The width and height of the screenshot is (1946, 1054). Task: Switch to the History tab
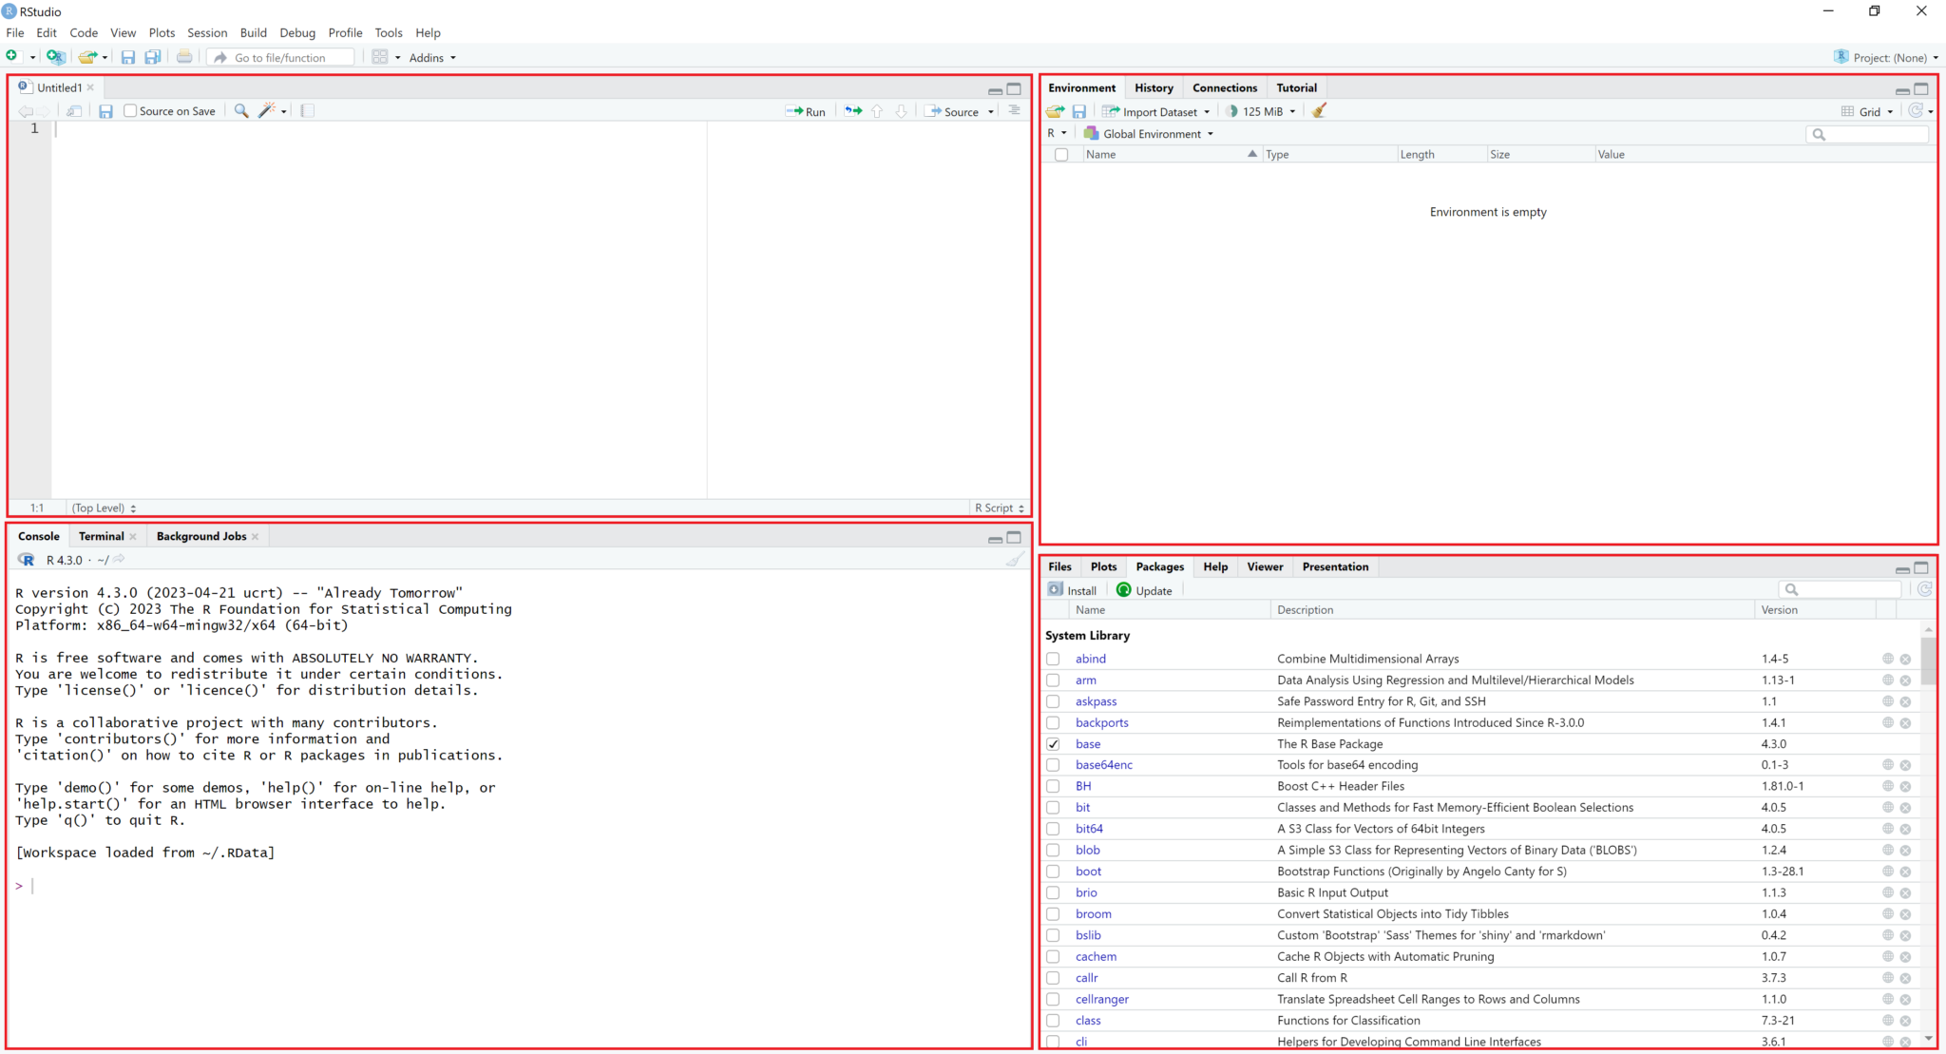pos(1153,86)
